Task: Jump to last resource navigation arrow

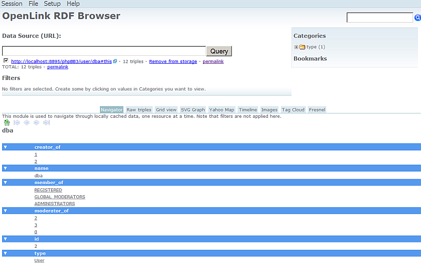Action: click(46, 123)
